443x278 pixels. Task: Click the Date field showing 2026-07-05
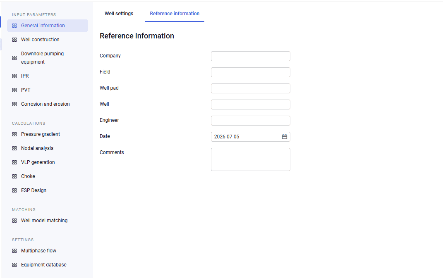coord(251,137)
